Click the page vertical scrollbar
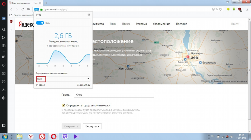 pos(249,70)
